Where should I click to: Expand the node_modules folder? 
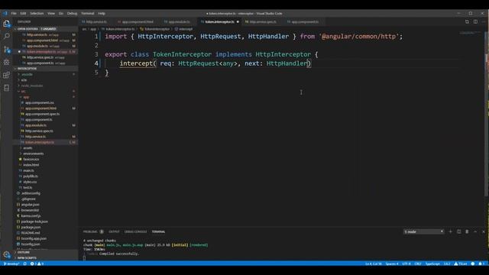pos(32,86)
